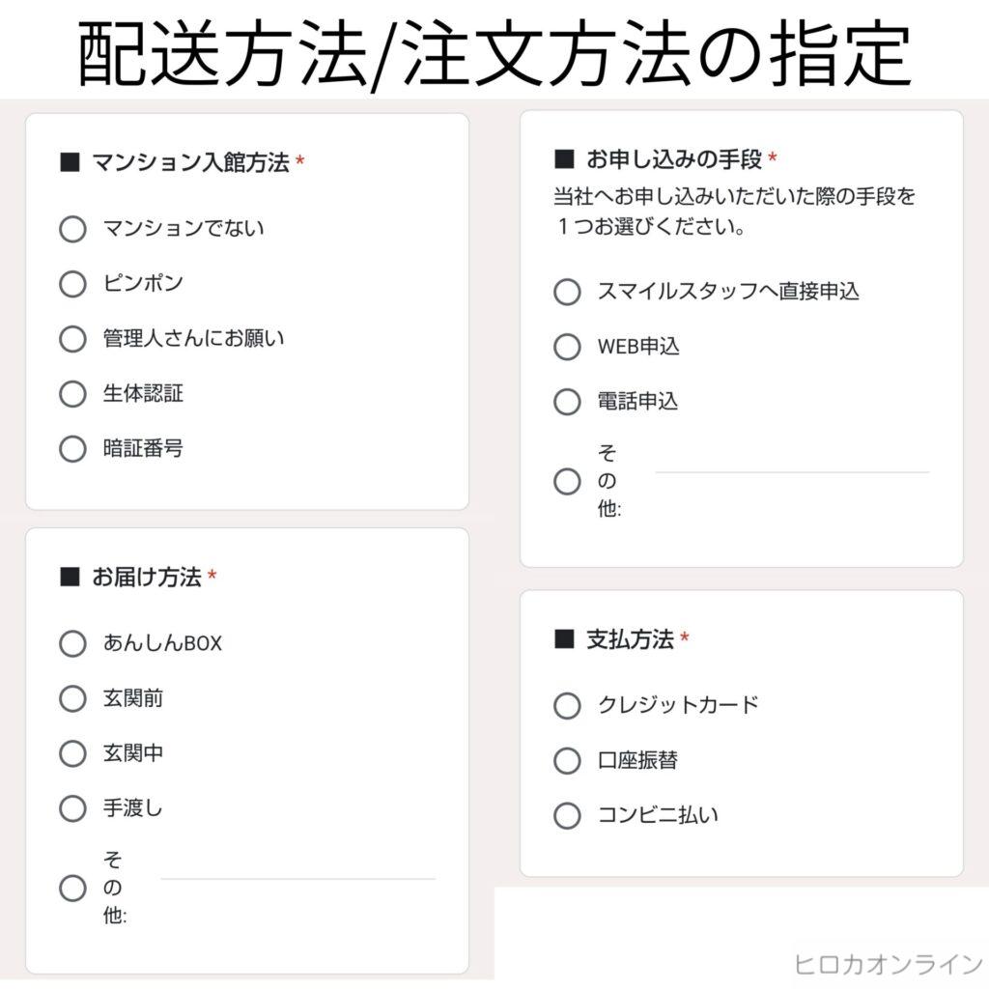Screen dimensions: 989x989
Task: Choose ピンポン as the entry method
Action: [73, 284]
